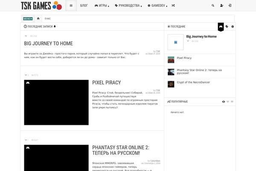Open the search magnifier icon
The height and width of the screenshot is (171, 256).
click(213, 6)
